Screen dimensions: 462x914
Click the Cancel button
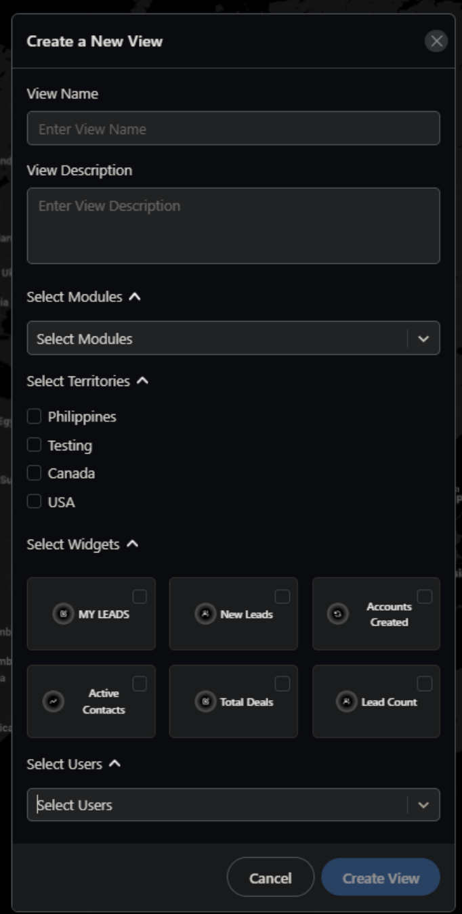(x=270, y=878)
